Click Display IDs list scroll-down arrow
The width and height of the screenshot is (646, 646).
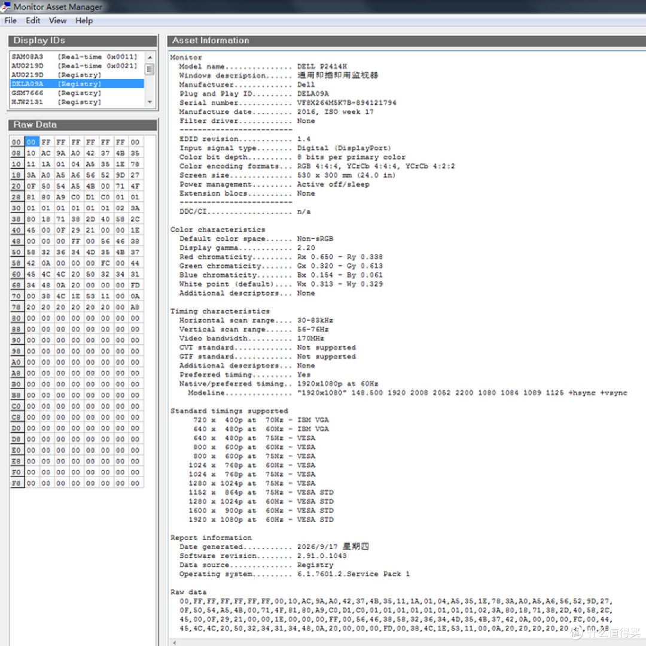[150, 102]
